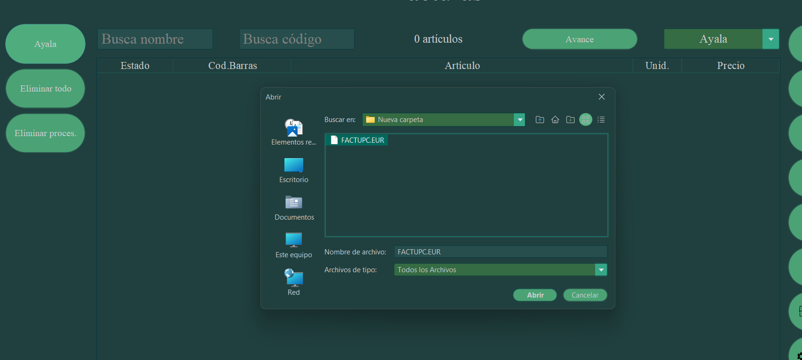The height and width of the screenshot is (360, 802).
Task: Click the Eliminar proces. button
Action: point(45,133)
